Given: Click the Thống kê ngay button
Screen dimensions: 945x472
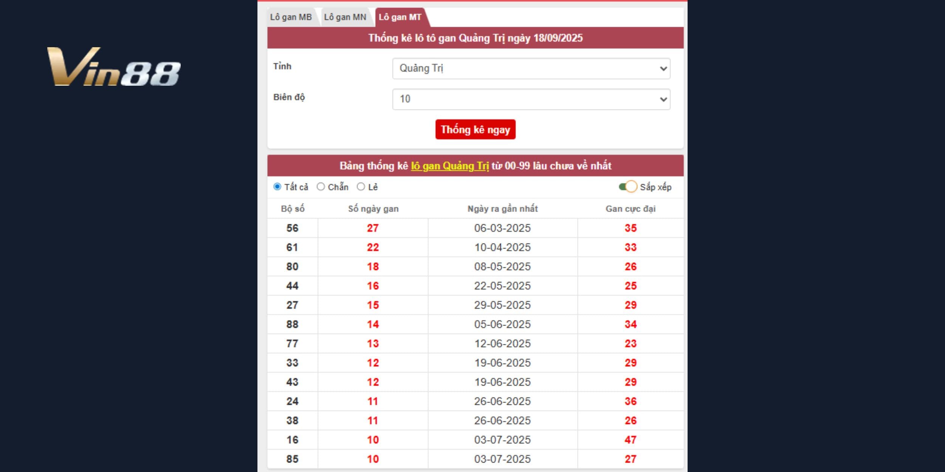Looking at the screenshot, I should click(x=475, y=130).
